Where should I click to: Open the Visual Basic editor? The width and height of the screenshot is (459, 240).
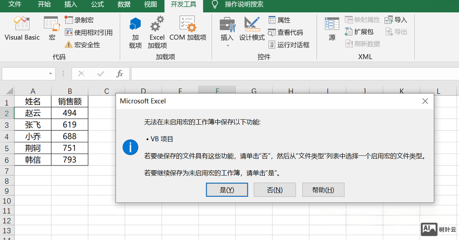pos(22,28)
